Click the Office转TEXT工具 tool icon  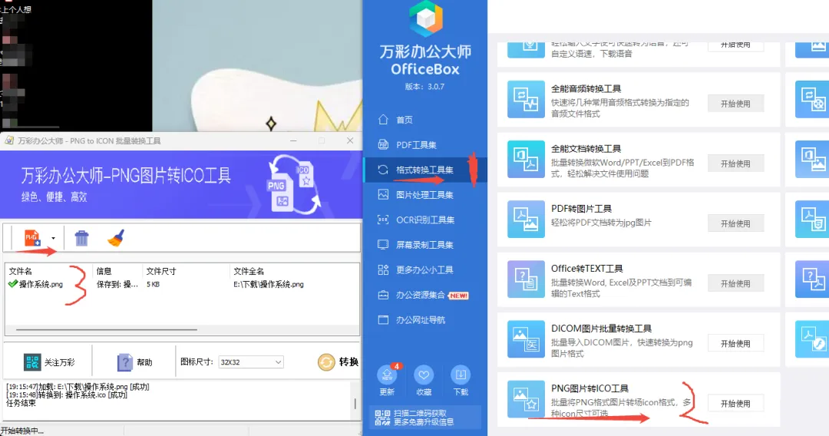(526, 279)
